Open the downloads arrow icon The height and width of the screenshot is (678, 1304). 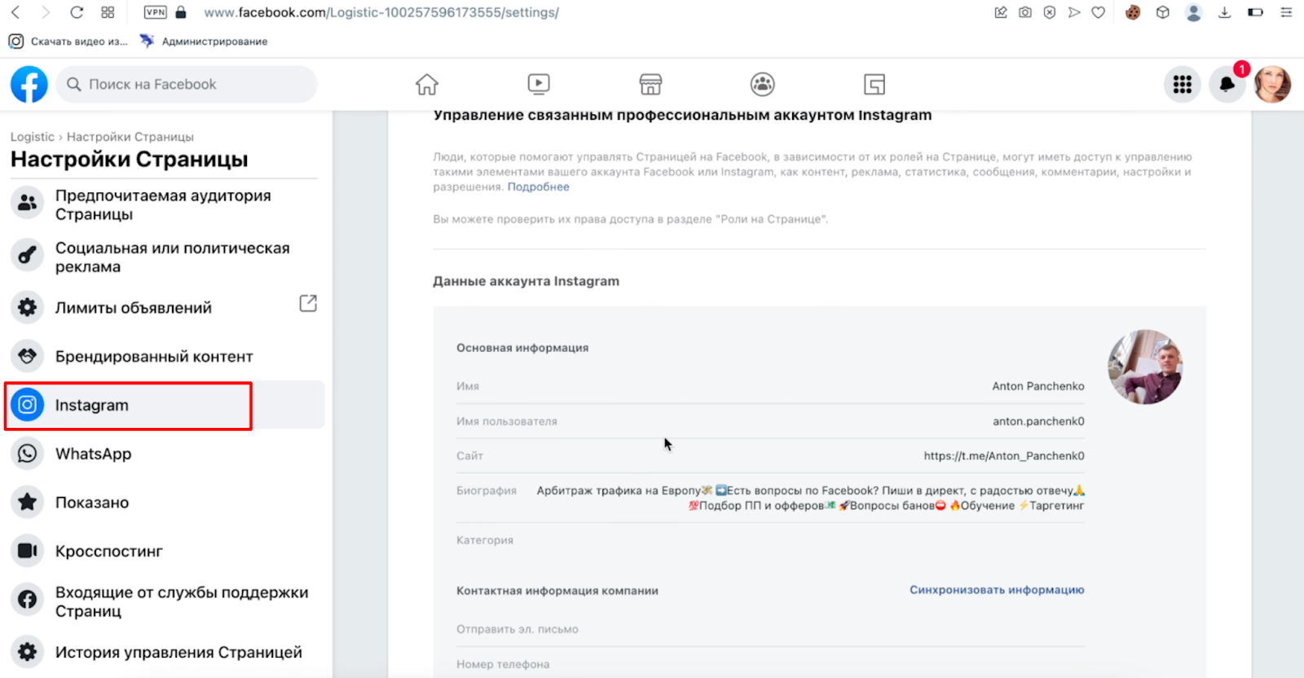pos(1224,12)
